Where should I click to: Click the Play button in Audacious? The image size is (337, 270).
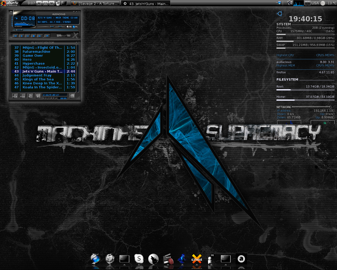tap(21, 36)
